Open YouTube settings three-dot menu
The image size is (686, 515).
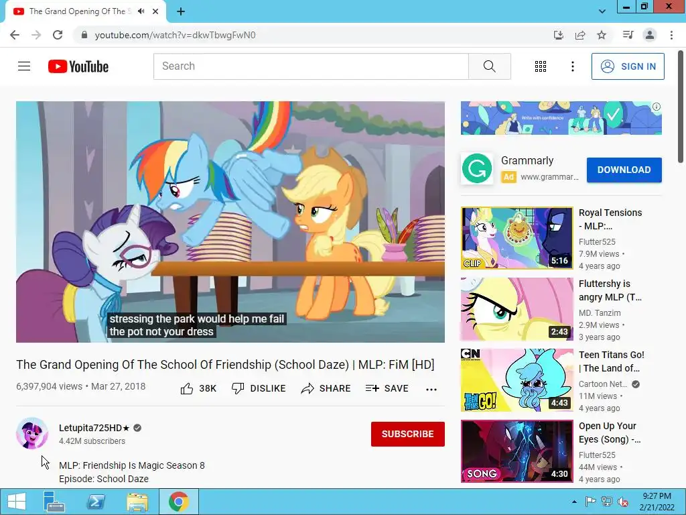(x=572, y=66)
